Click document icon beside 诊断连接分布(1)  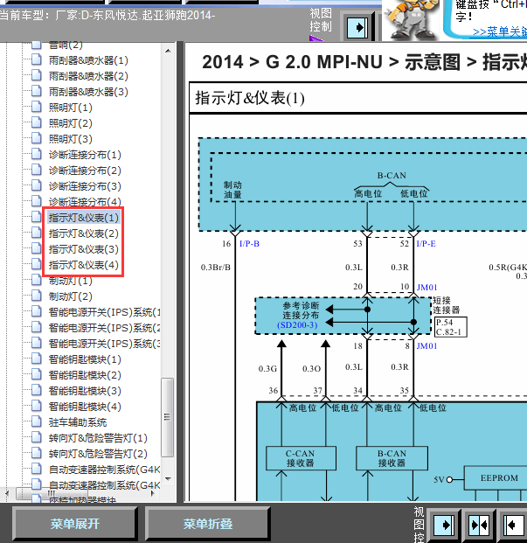point(37,155)
